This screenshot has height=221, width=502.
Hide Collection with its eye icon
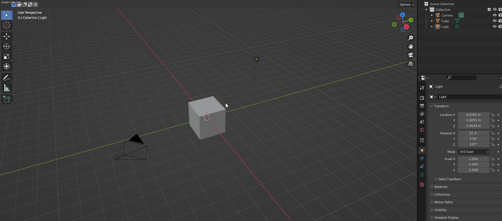(495, 9)
